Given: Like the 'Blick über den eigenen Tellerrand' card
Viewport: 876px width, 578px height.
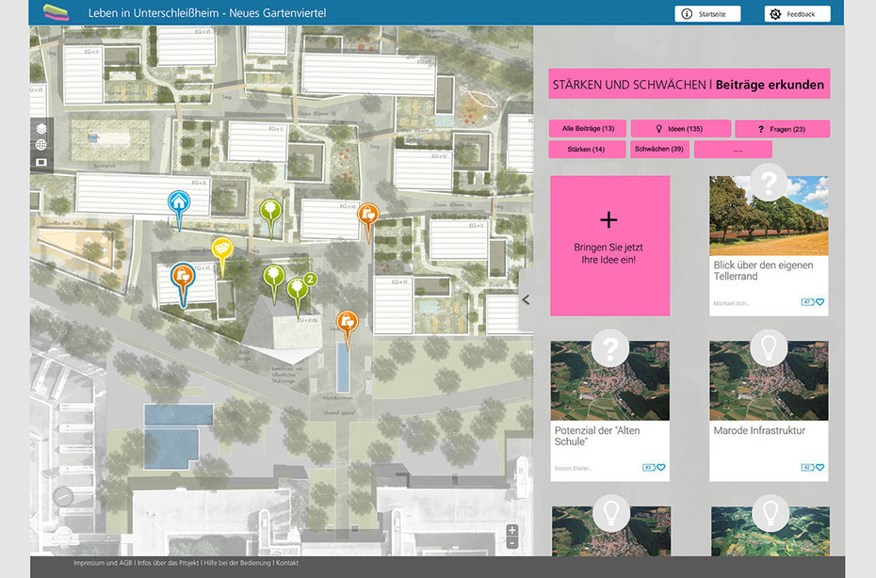Looking at the screenshot, I should (819, 302).
